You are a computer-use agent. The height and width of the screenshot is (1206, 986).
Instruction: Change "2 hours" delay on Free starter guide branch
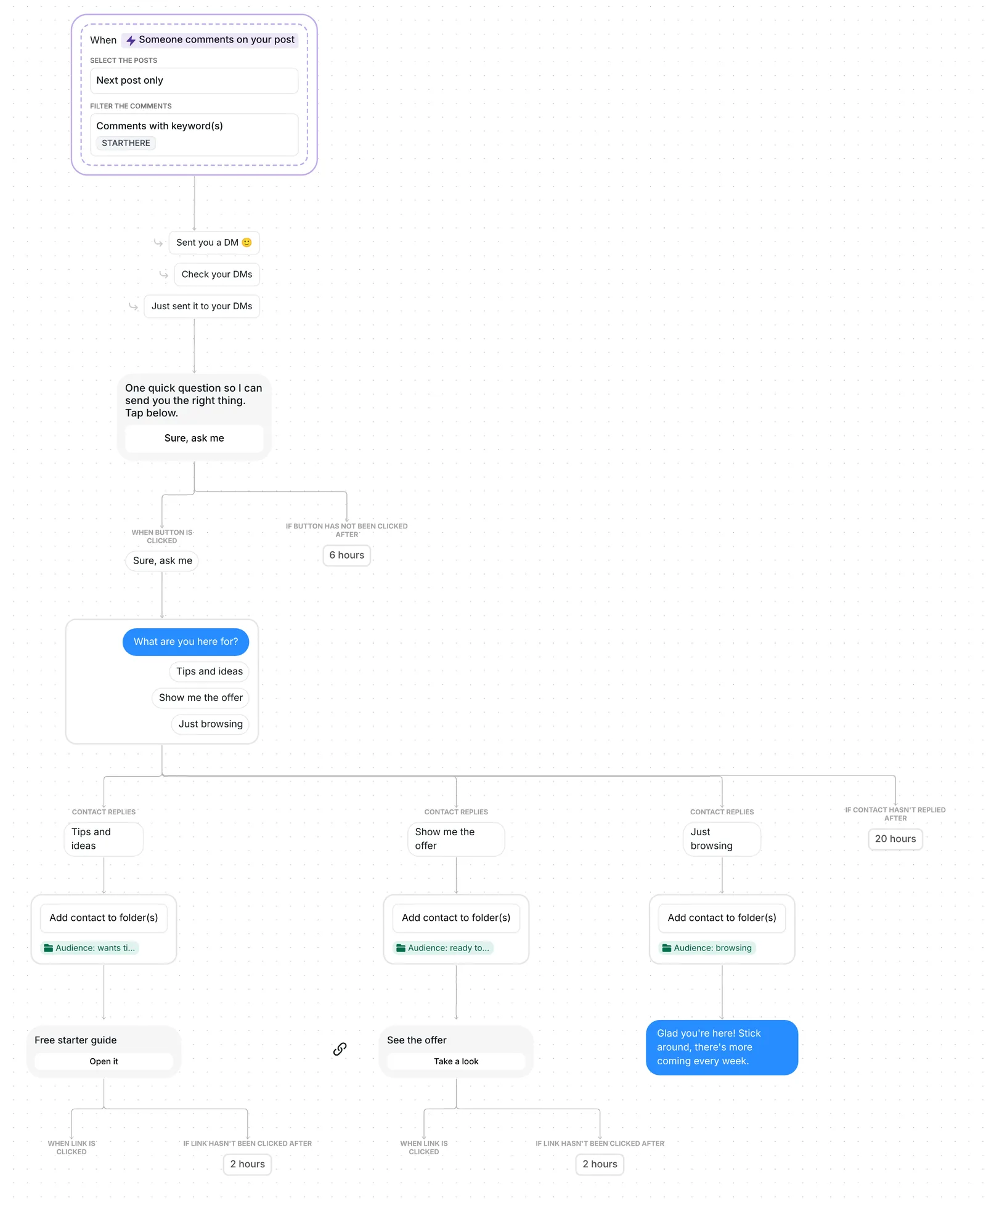tap(248, 1165)
